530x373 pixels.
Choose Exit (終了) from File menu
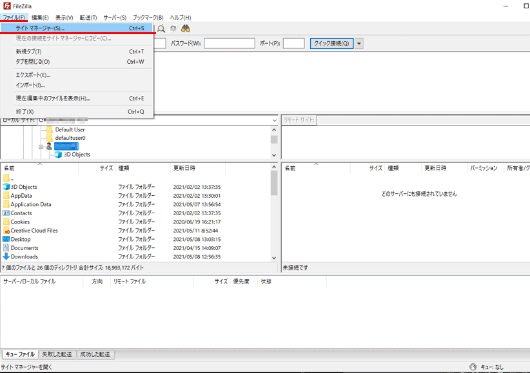(77, 111)
